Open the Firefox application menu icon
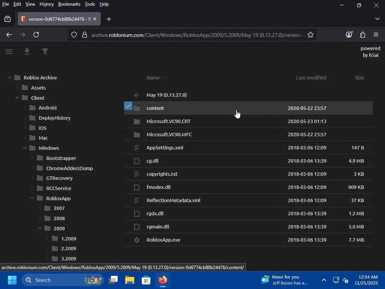385x289 pixels. pos(376,35)
